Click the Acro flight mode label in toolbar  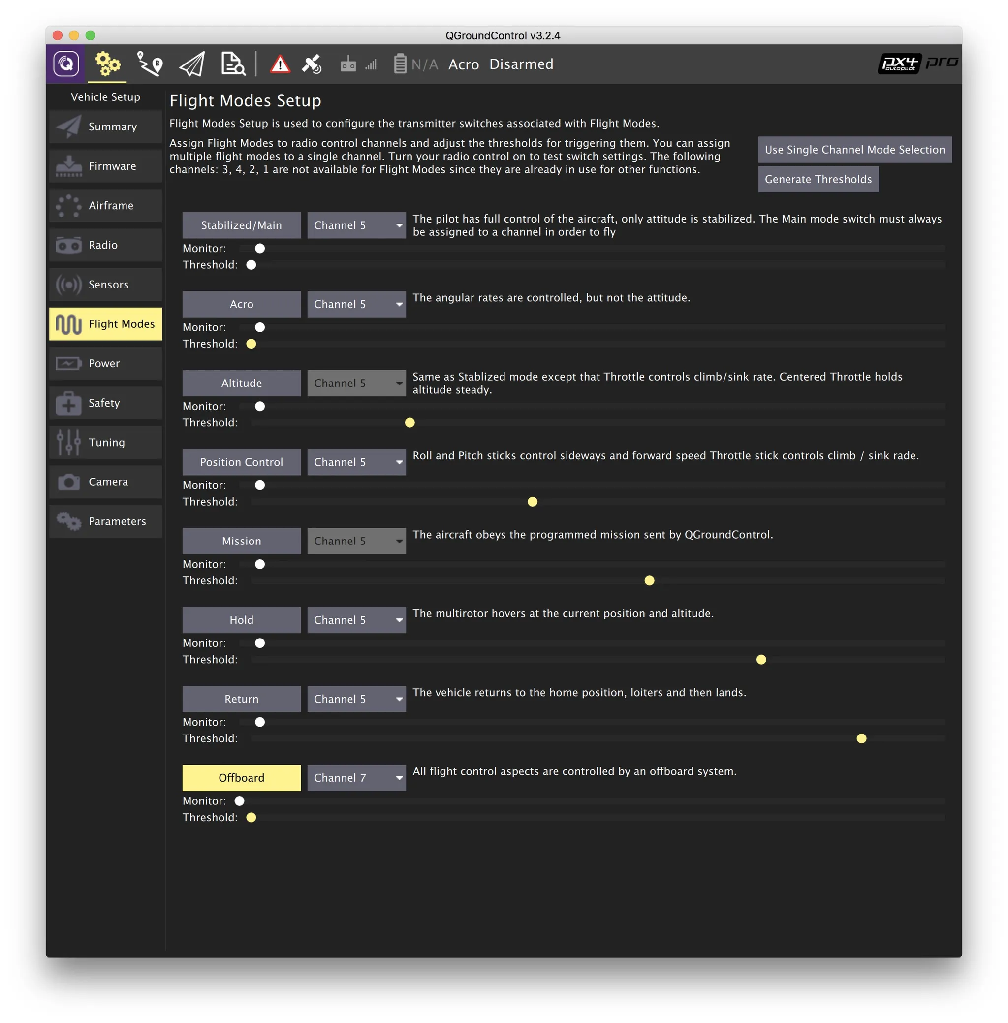pyautogui.click(x=463, y=64)
